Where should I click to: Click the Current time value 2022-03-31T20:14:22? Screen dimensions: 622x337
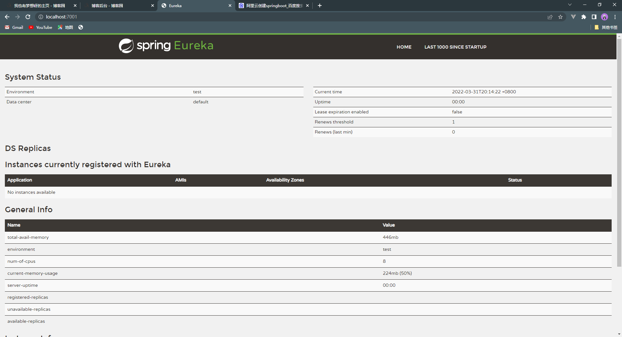point(484,92)
